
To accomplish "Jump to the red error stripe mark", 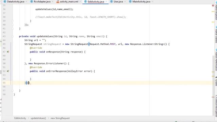I will 213,97.
